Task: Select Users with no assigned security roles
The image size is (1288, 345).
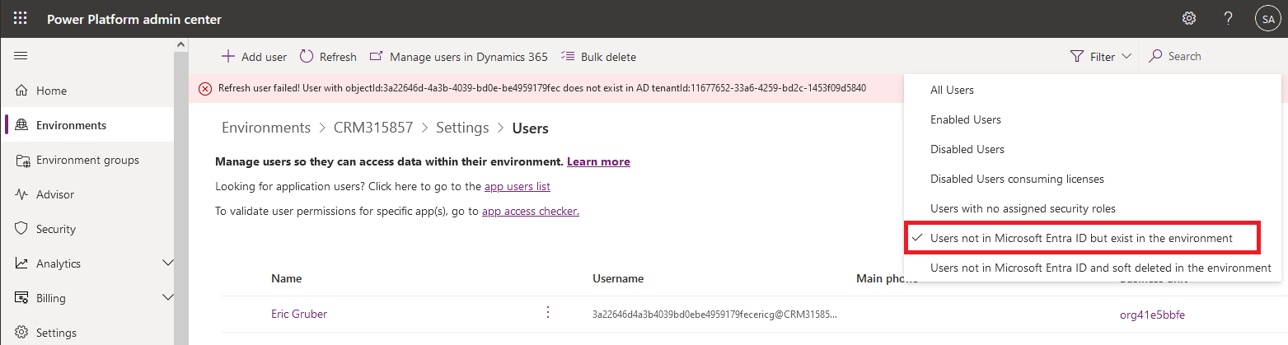Action: 1023,208
